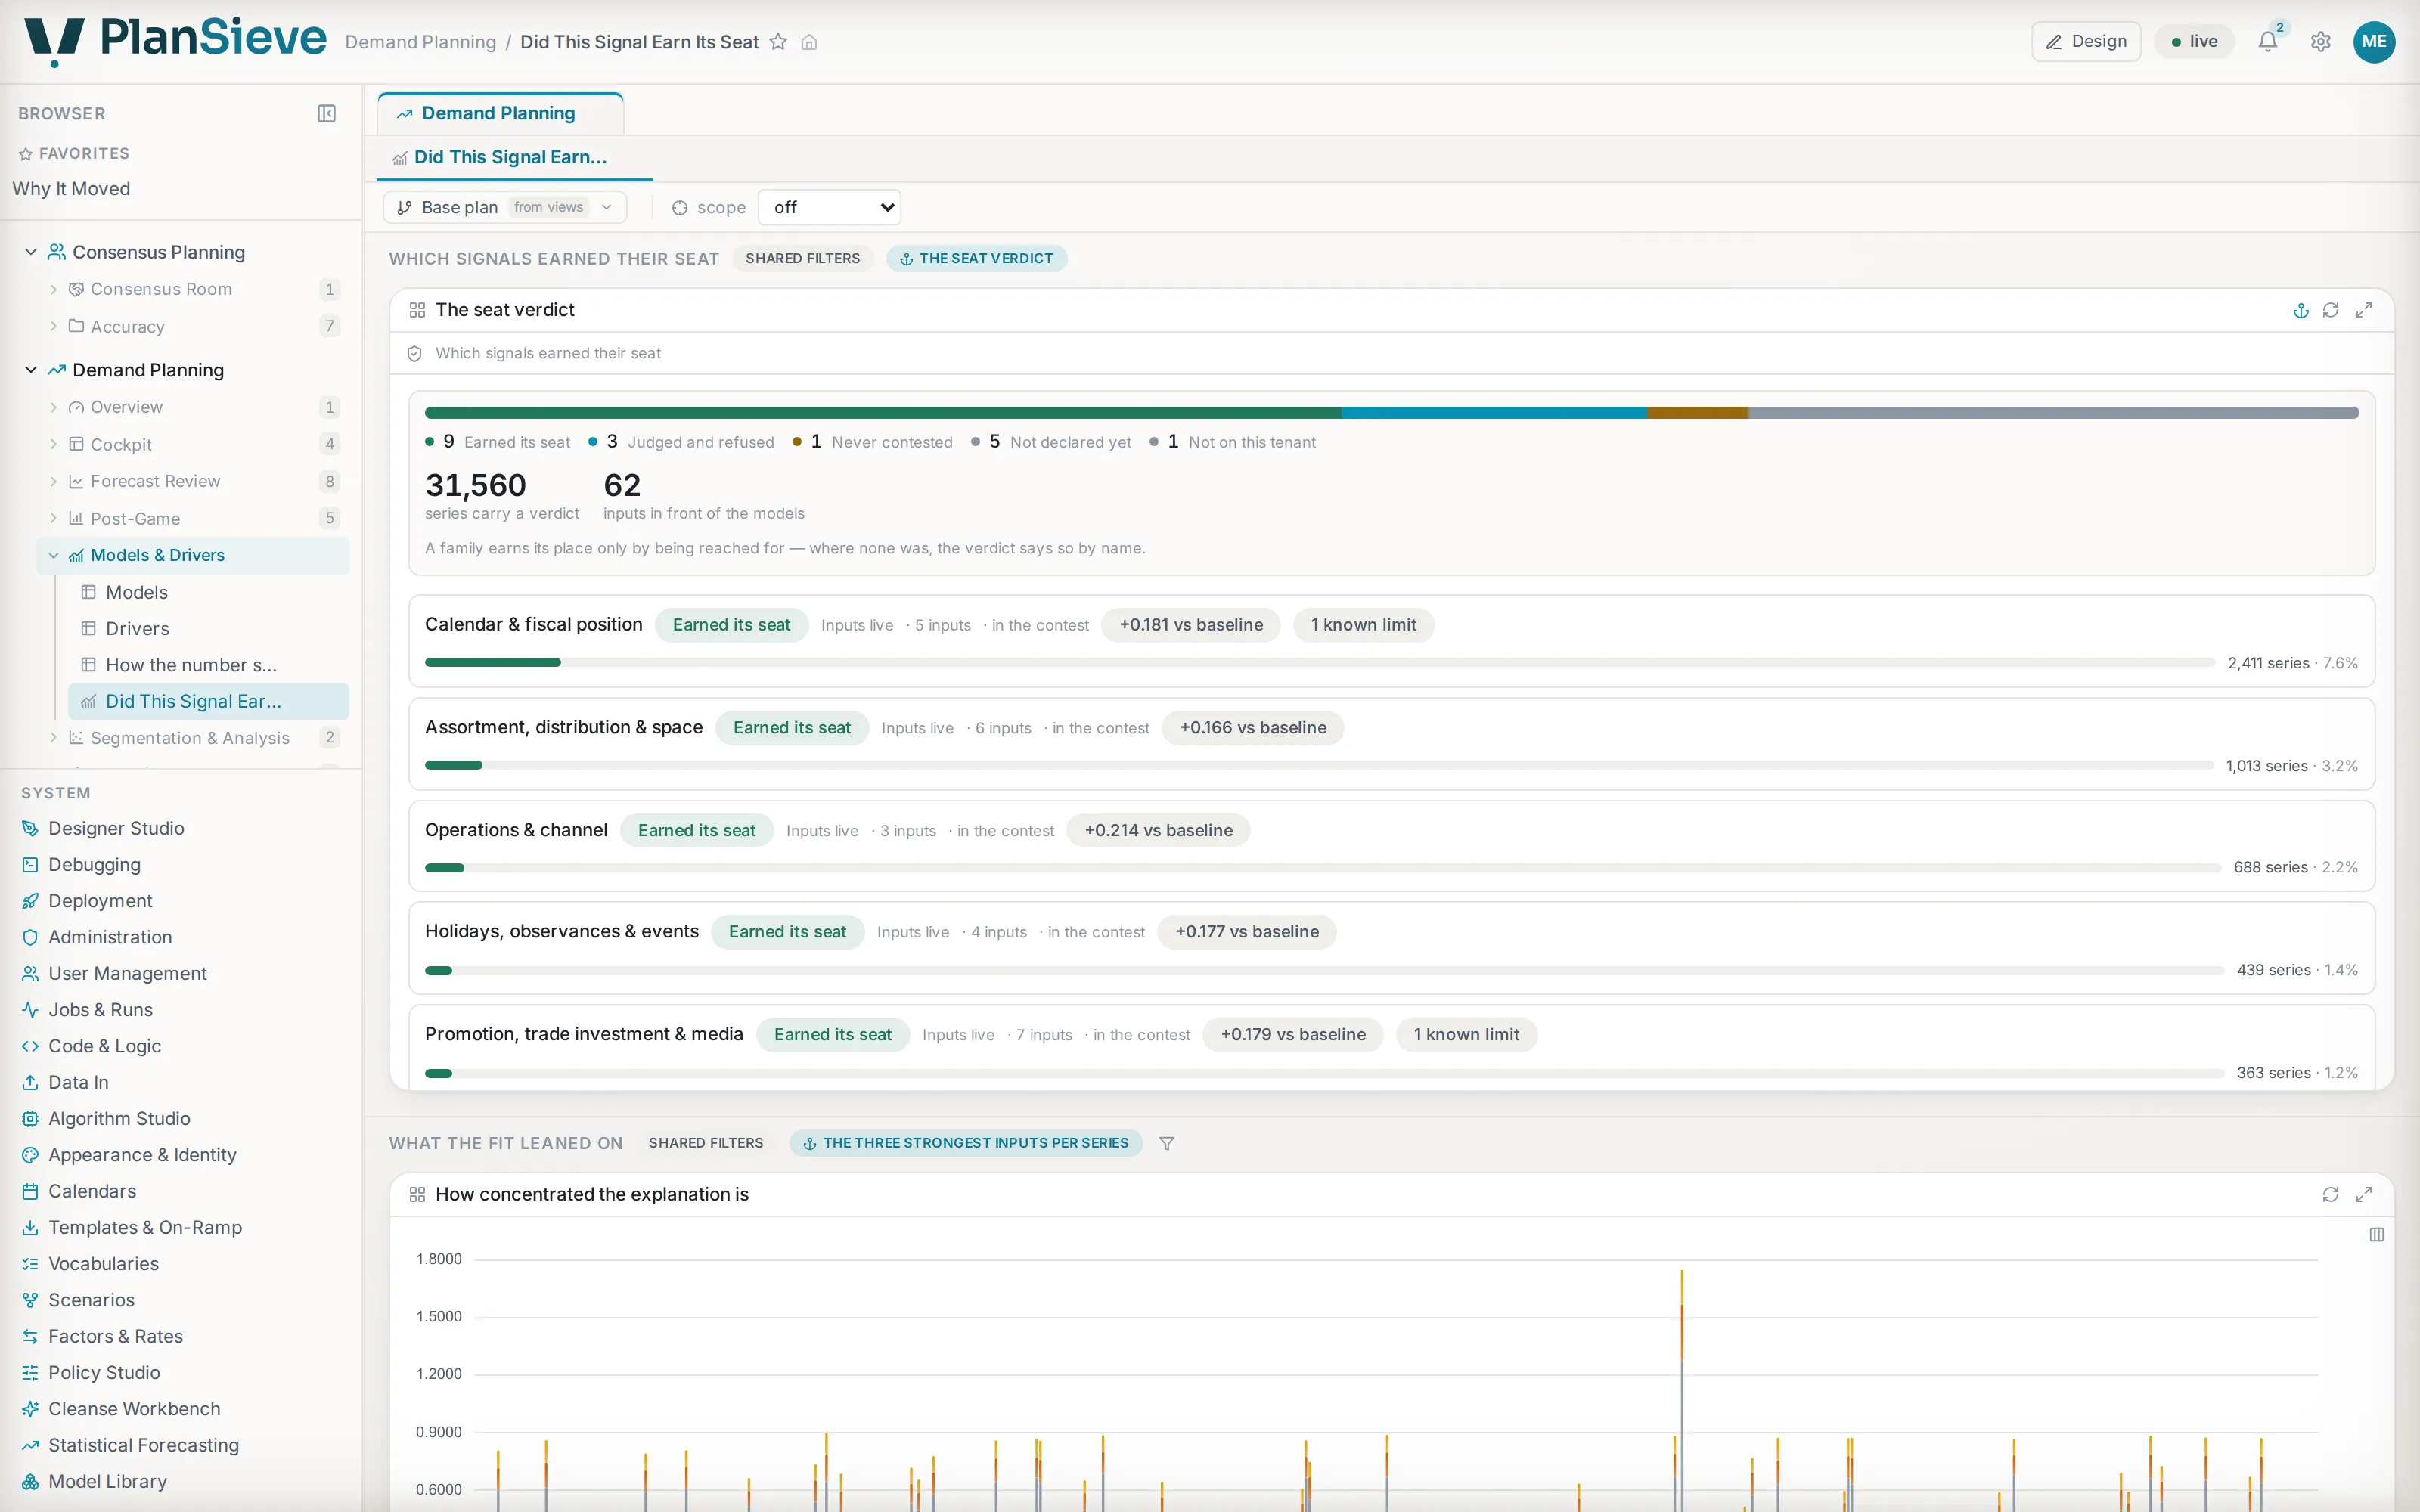This screenshot has width=2420, height=1512.
Task: Expand How concentrated the explanation is card fullscreen
Action: [x=2363, y=1194]
